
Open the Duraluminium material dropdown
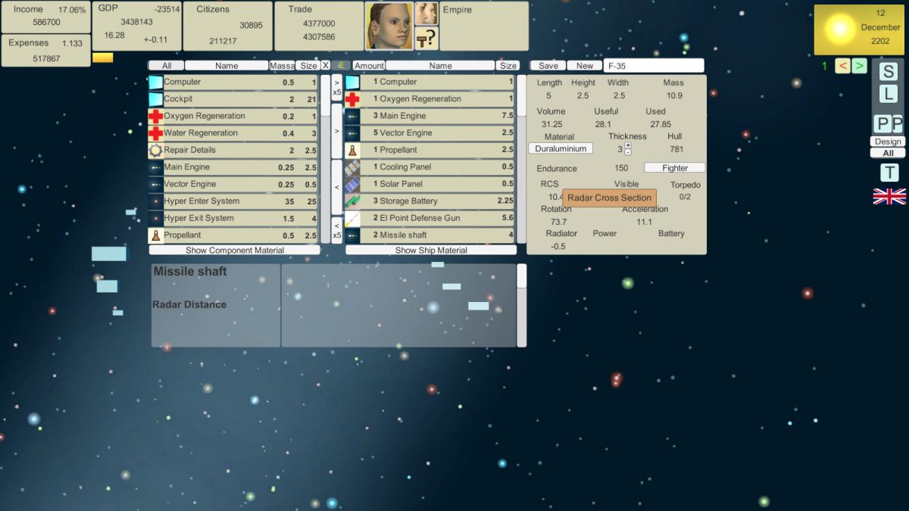coord(561,148)
